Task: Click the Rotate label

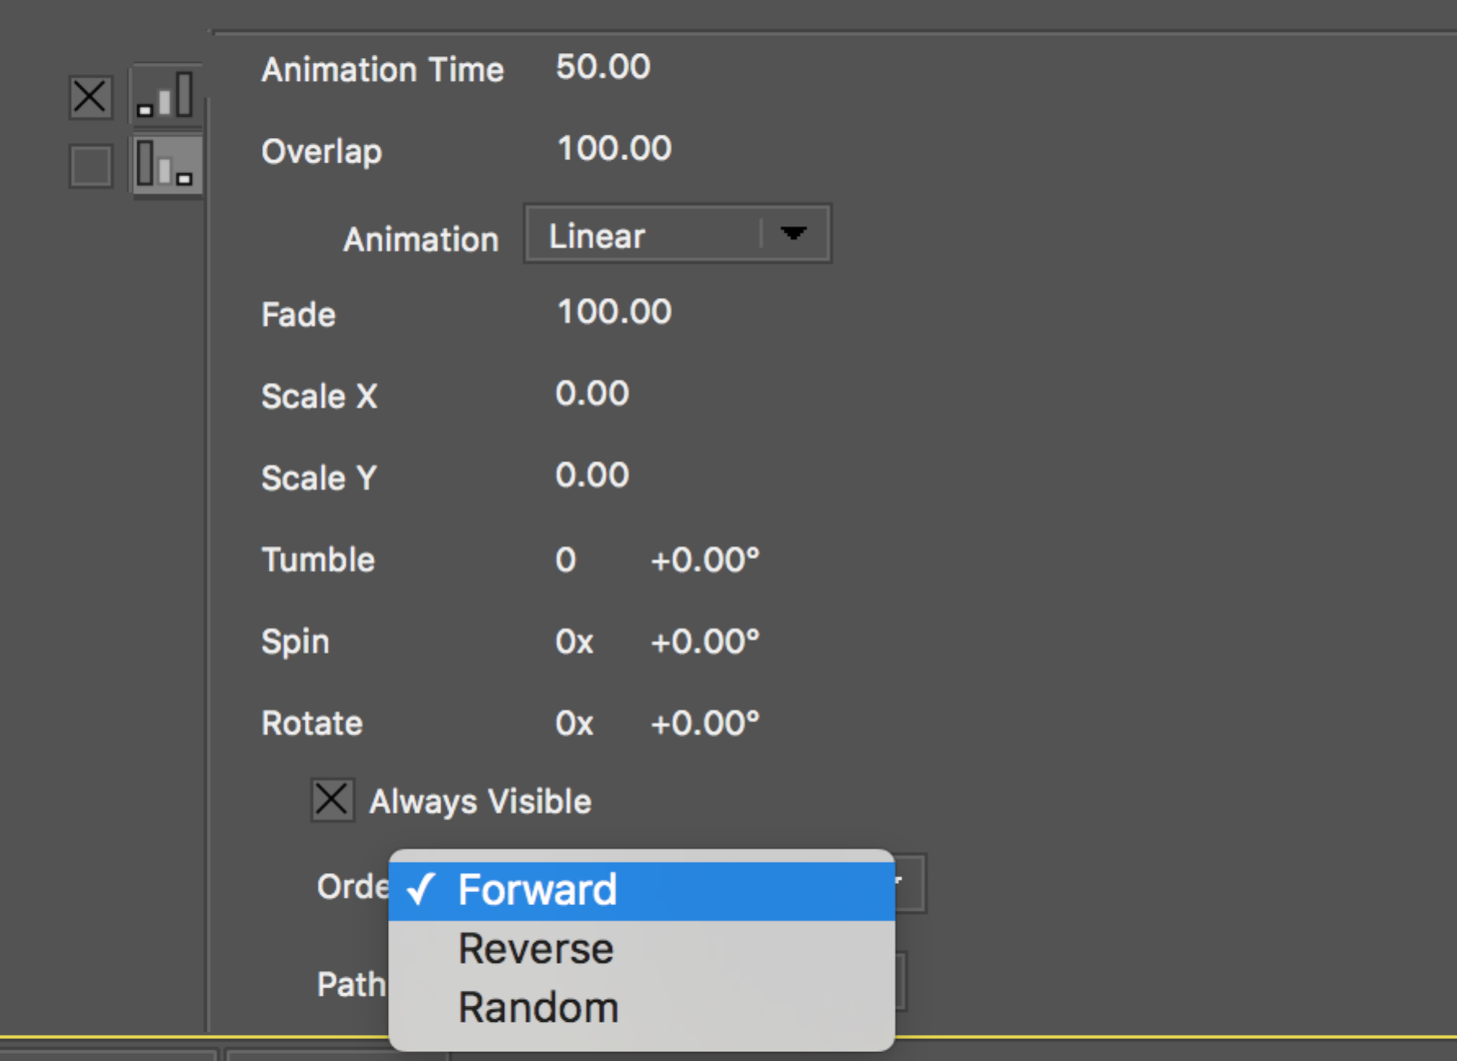Action: (312, 723)
